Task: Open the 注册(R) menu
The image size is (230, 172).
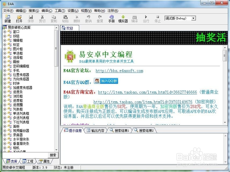Action: click(113, 11)
